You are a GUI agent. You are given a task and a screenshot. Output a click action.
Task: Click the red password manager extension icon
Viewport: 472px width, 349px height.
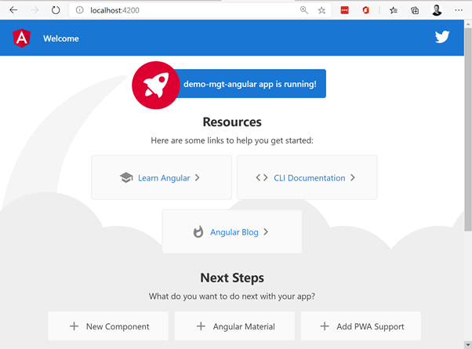point(344,10)
